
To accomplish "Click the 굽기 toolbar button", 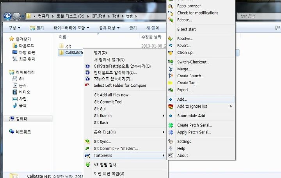I will [133, 28].
